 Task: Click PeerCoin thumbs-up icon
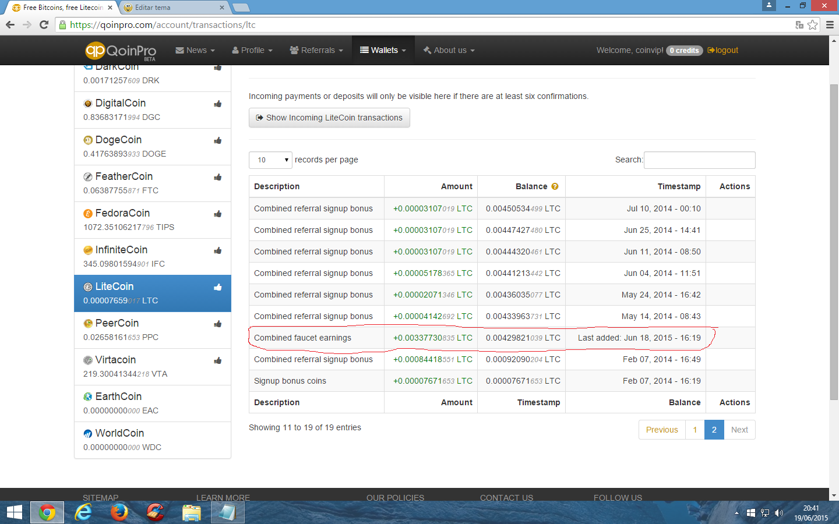click(218, 324)
